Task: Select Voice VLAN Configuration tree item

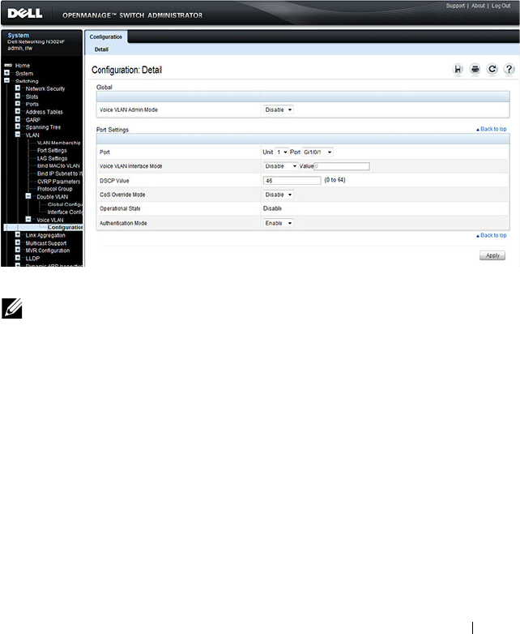Action: tap(65, 228)
